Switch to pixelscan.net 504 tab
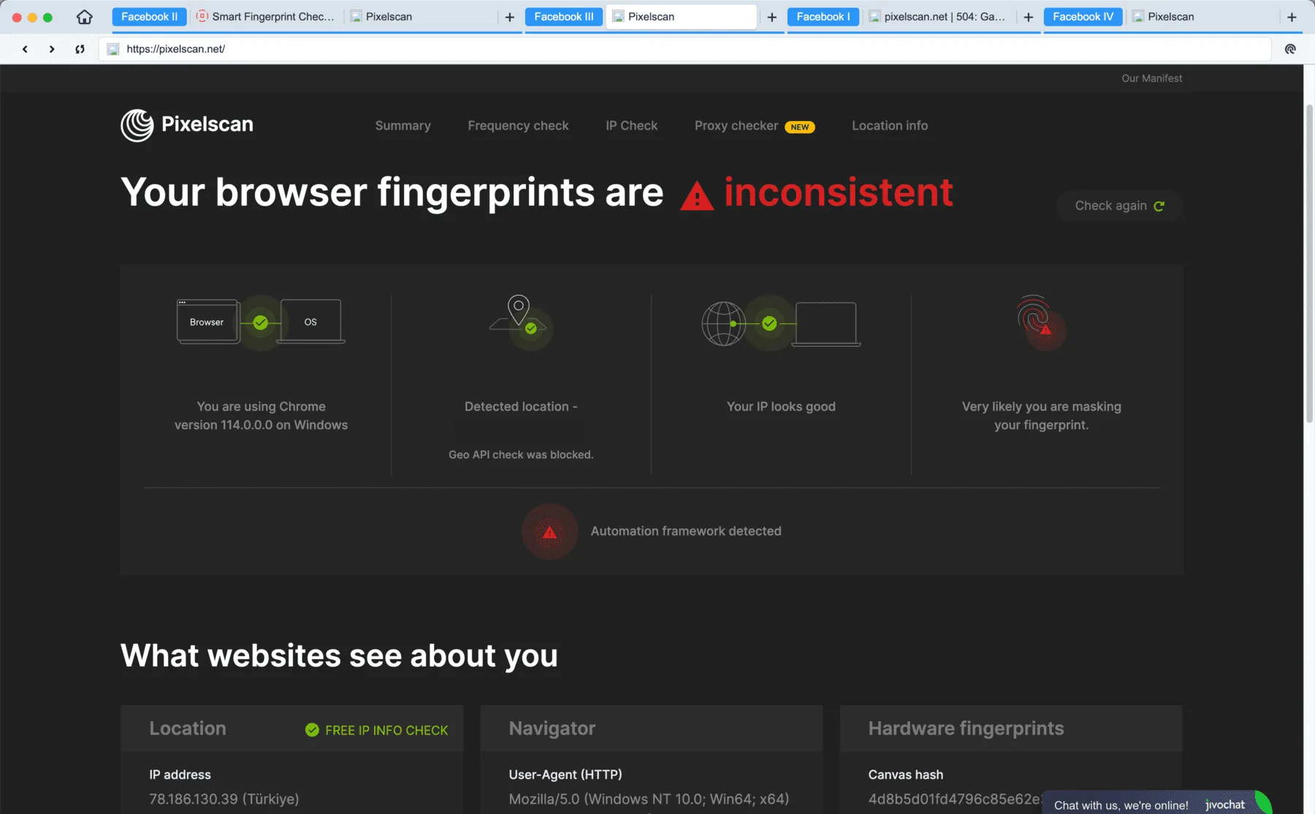The height and width of the screenshot is (814, 1315). pyautogui.click(x=939, y=17)
